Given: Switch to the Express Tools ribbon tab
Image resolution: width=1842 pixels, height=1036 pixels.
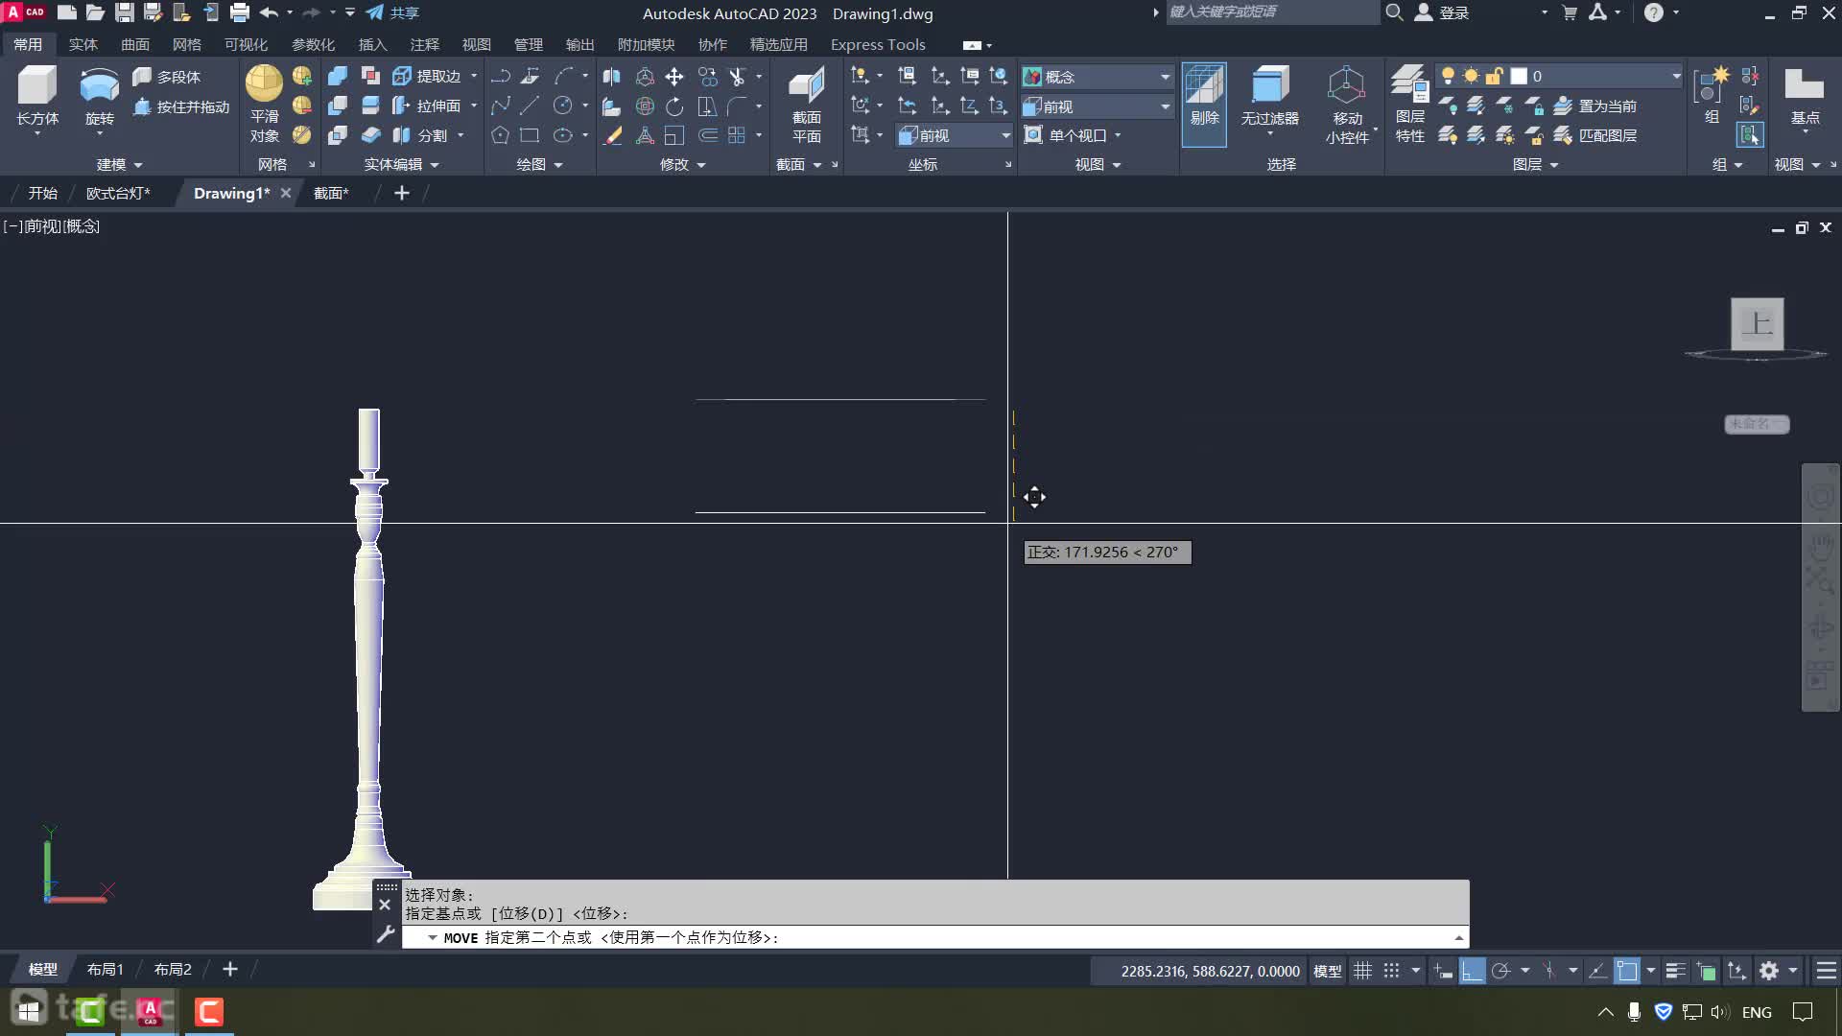Looking at the screenshot, I should [x=878, y=44].
